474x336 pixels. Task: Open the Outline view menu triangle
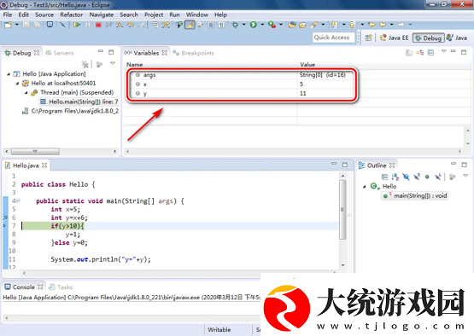(x=465, y=176)
